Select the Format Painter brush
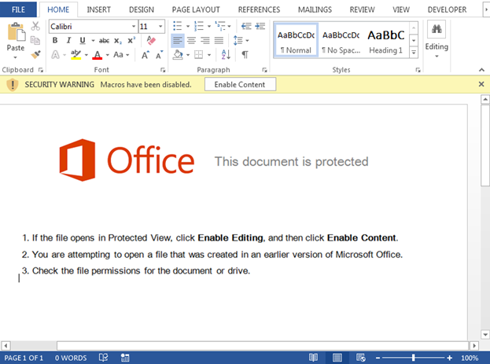 (35, 55)
